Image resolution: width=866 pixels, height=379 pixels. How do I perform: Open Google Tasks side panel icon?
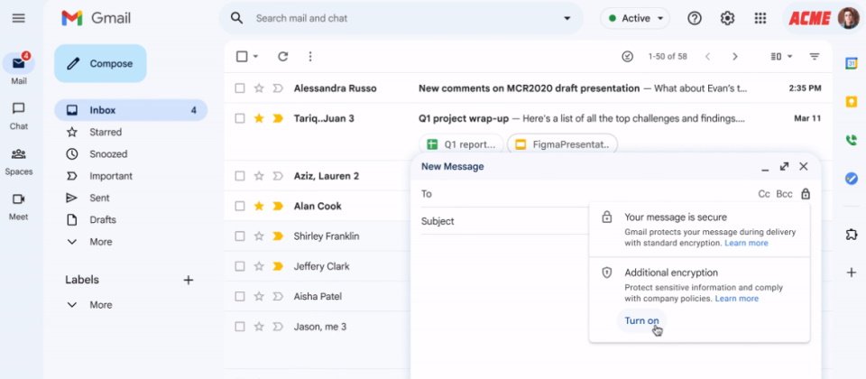click(x=851, y=179)
